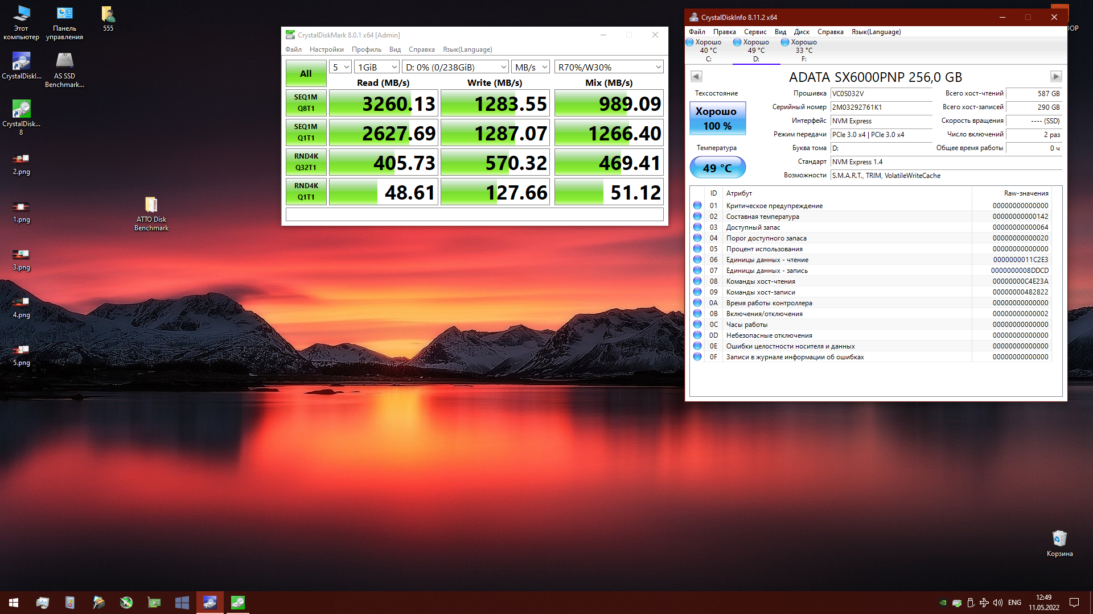This screenshot has height=614, width=1093.
Task: Expand test count dropdown showing 5
Action: [x=340, y=67]
